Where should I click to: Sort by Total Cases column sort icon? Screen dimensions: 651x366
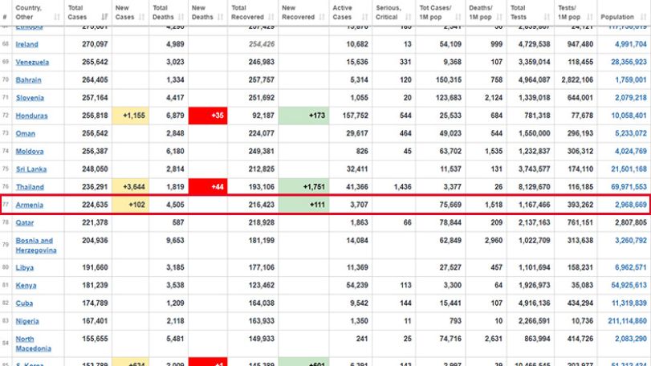(104, 17)
